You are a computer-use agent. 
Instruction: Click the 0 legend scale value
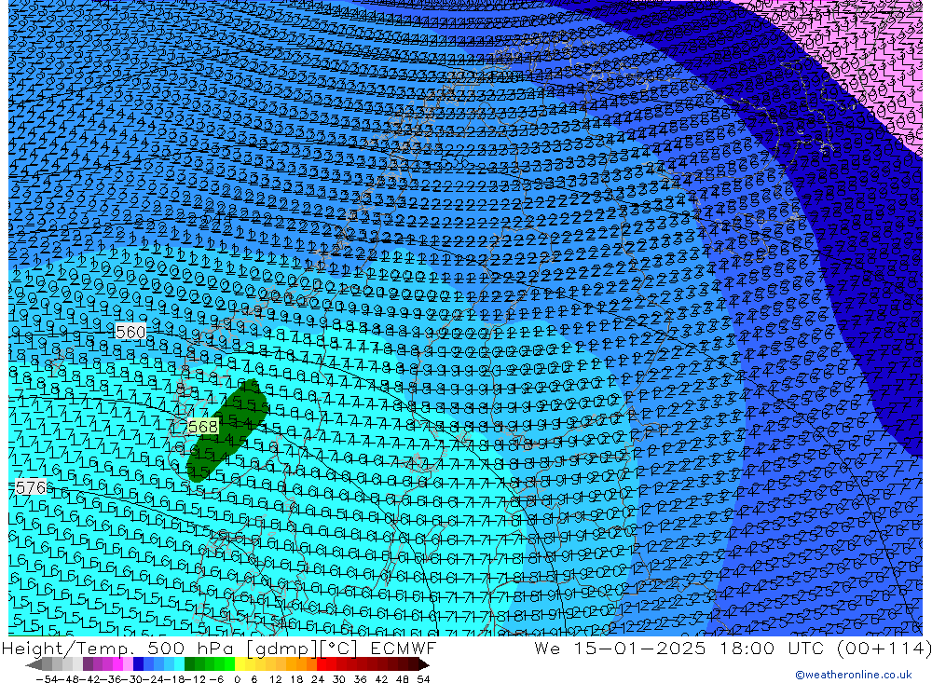point(237,679)
